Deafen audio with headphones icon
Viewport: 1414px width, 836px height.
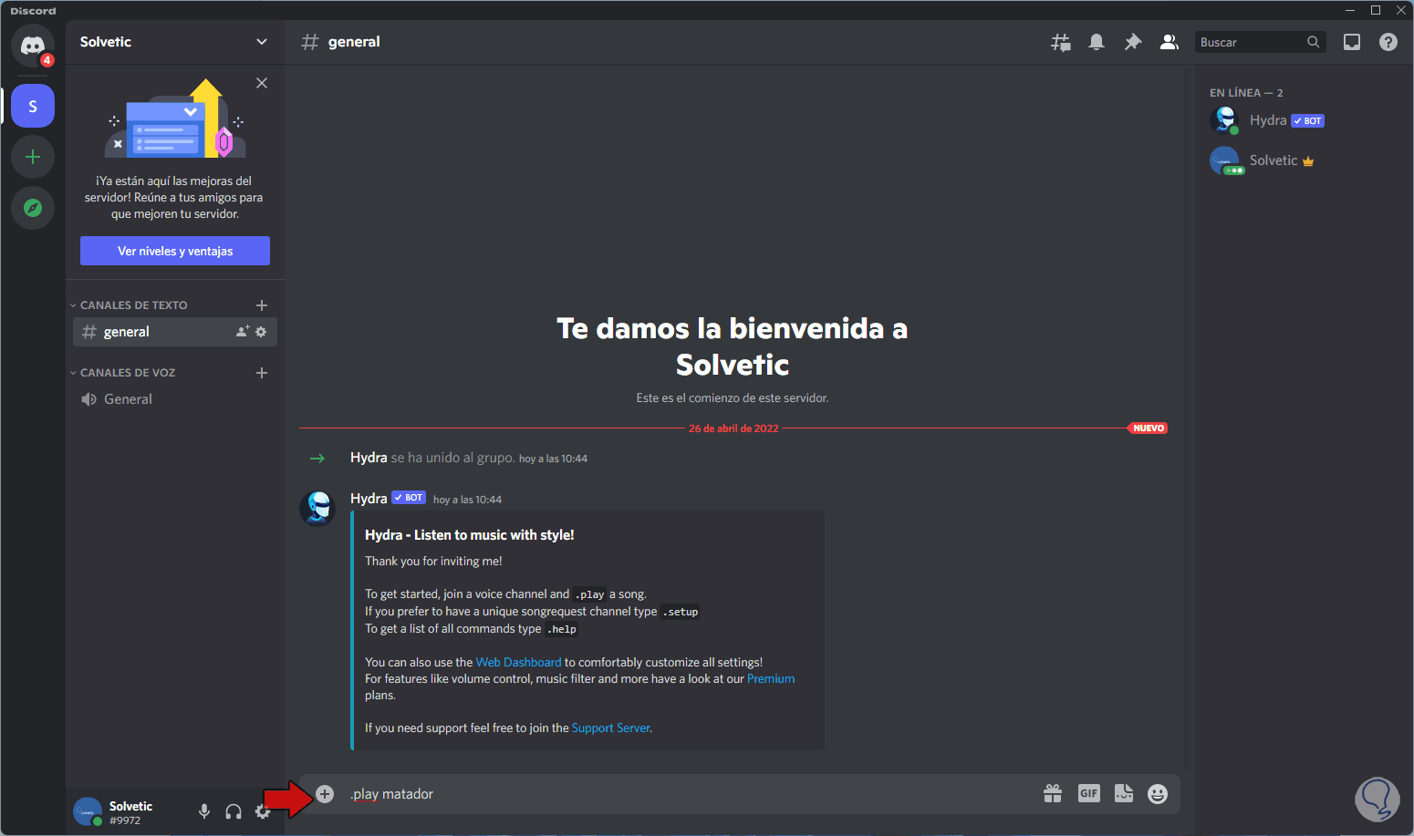234,811
